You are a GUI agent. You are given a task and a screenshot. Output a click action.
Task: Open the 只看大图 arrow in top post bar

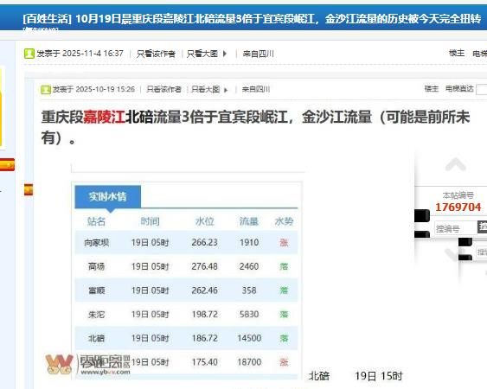[x=225, y=54]
